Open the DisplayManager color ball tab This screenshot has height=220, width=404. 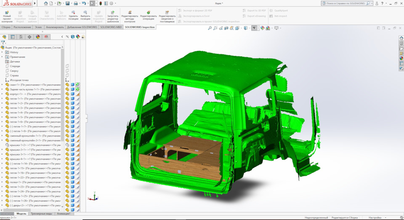pos(38,37)
